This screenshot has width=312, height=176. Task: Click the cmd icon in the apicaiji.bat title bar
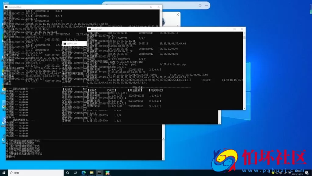90,29
